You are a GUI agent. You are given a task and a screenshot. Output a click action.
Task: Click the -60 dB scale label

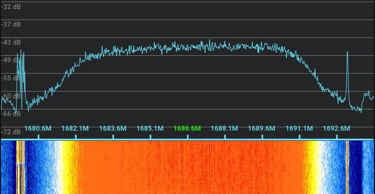(11, 96)
